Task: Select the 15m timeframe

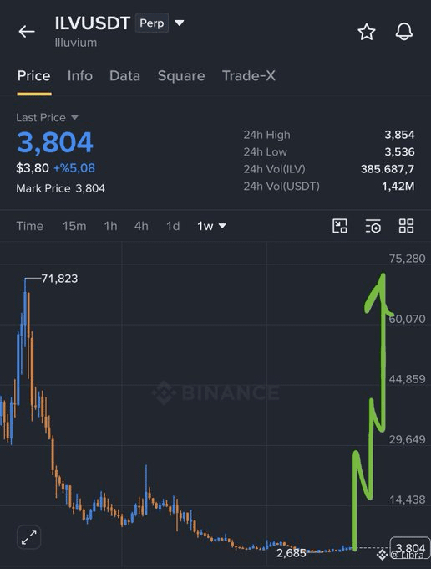Action: (74, 226)
